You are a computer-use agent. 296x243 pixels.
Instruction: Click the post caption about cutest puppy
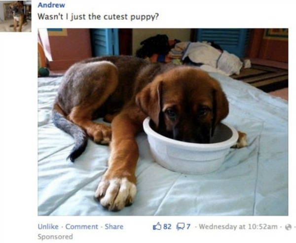coord(98,17)
